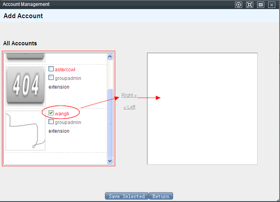Viewport: 280px width, 202px height.
Task: Click the asterccwl account name
Action: (x=65, y=70)
